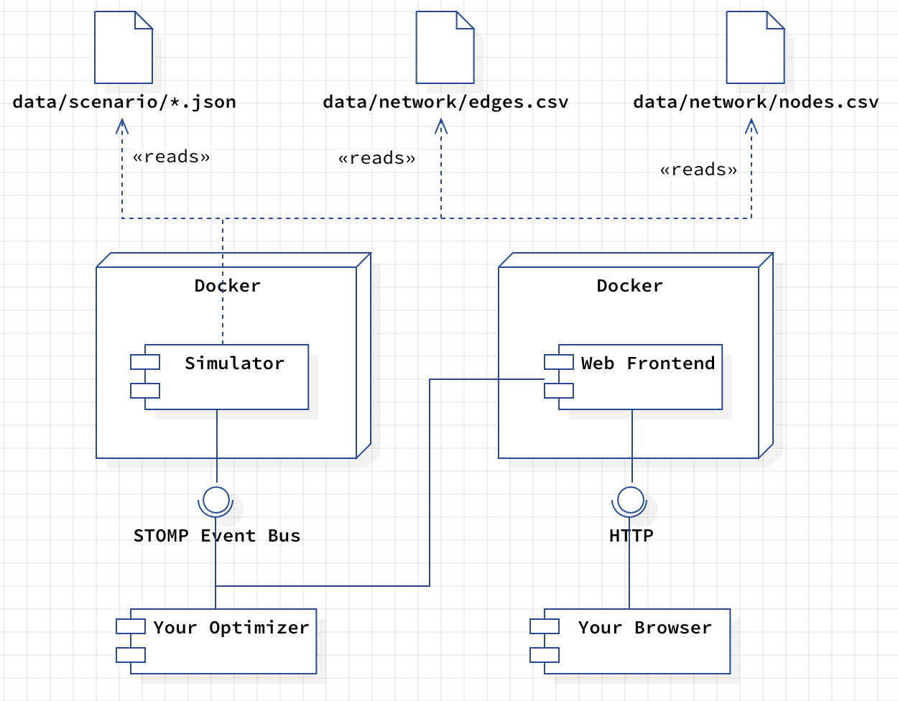Viewport: 898px width, 701px height.
Task: Click the small port rectangle on Your Browser
Action: coord(545,626)
